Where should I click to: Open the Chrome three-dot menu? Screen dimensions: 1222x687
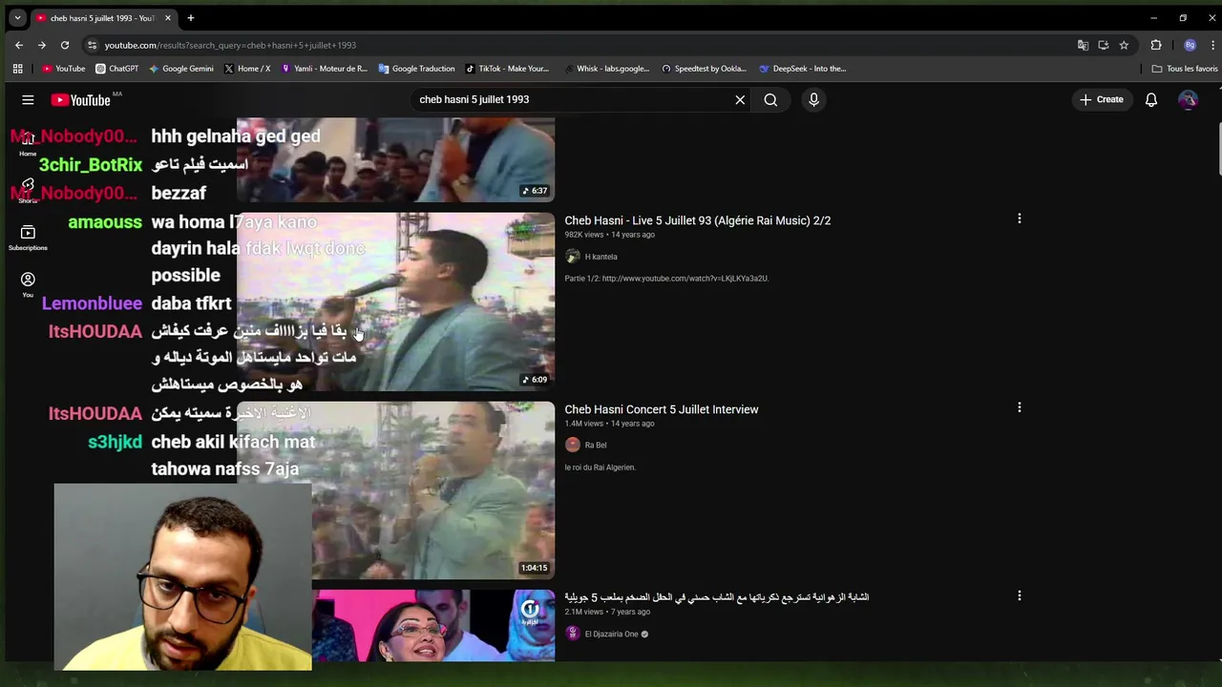tap(1212, 45)
